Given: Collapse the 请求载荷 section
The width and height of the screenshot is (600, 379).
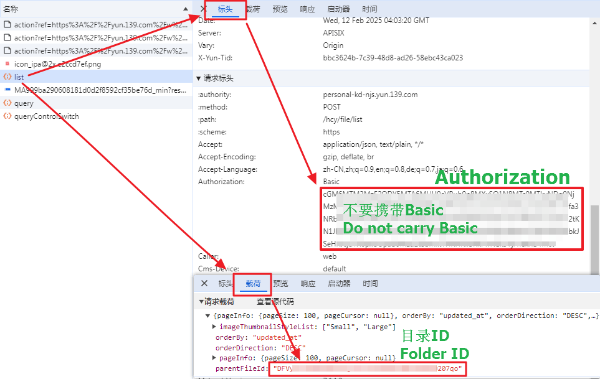Looking at the screenshot, I should pyautogui.click(x=201, y=302).
